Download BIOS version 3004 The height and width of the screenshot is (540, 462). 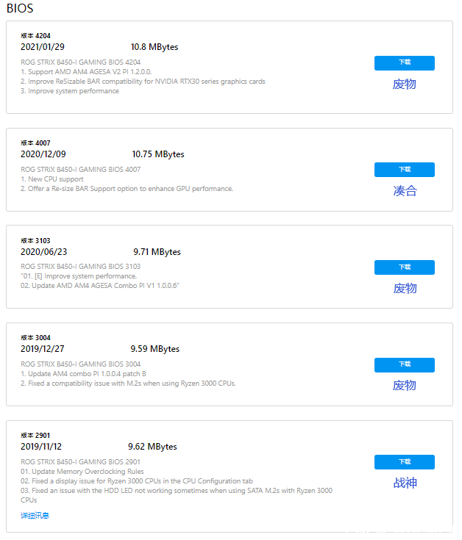[x=404, y=364]
